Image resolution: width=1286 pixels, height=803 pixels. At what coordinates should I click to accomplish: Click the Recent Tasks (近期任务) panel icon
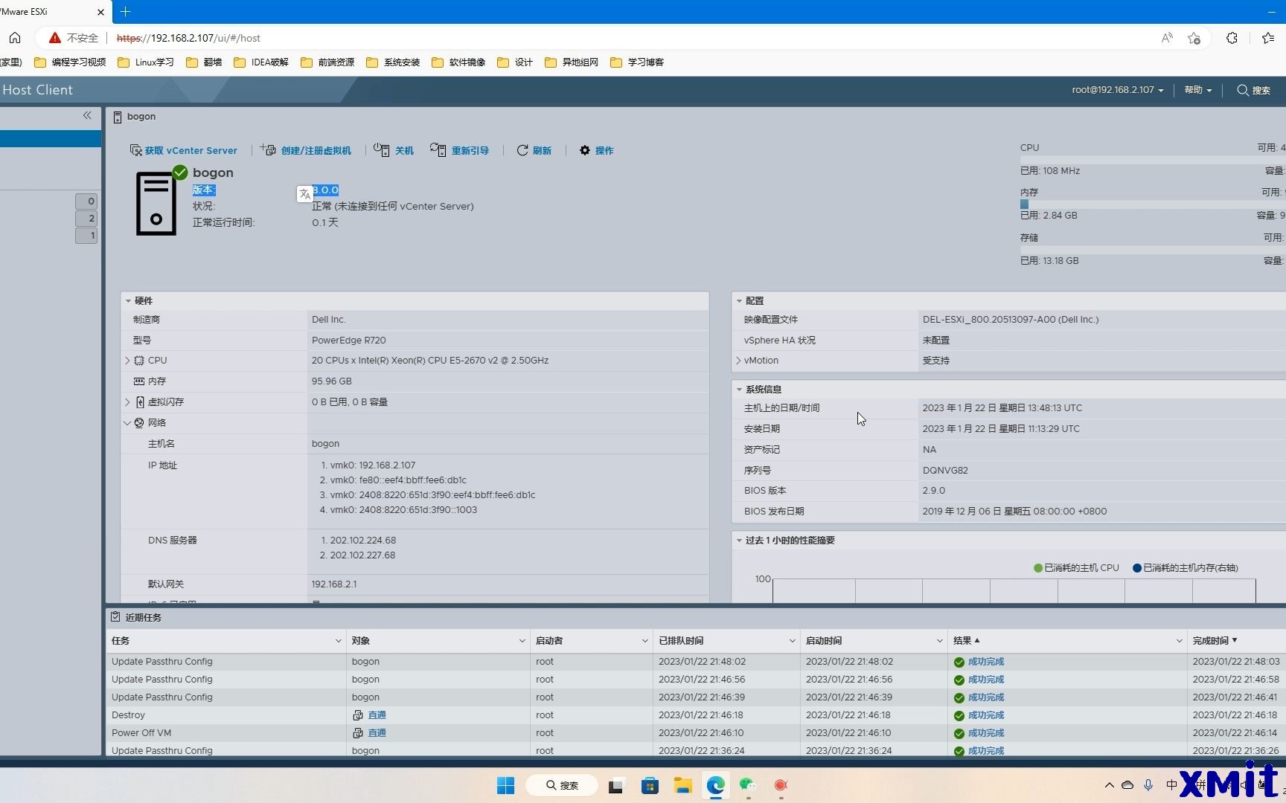tap(115, 617)
